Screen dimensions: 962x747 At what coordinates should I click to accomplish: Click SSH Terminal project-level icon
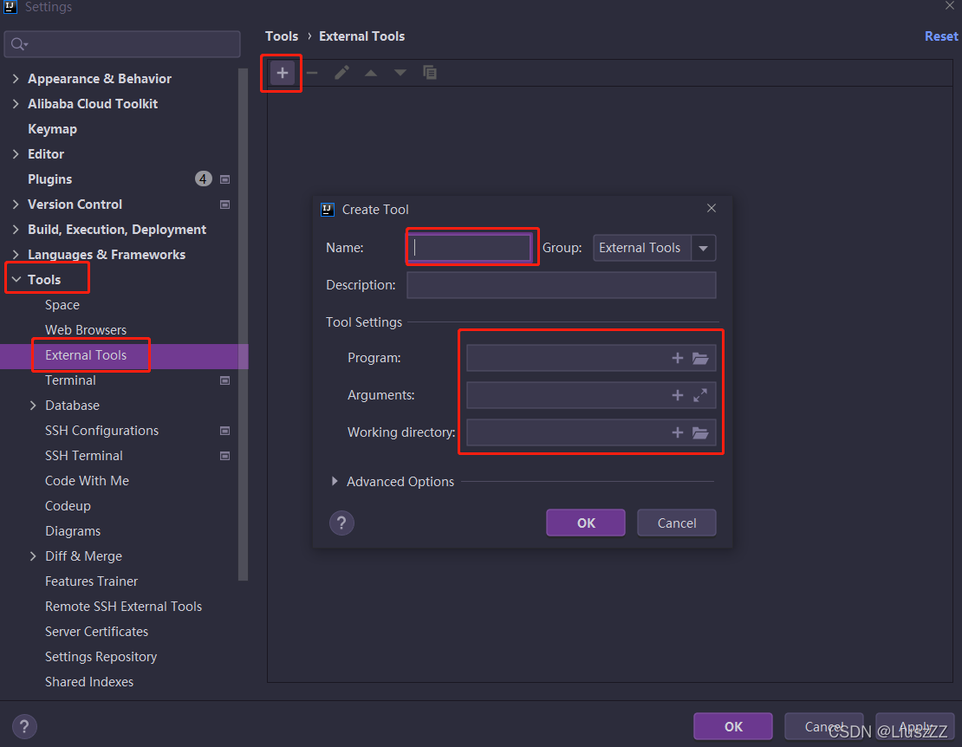(225, 457)
